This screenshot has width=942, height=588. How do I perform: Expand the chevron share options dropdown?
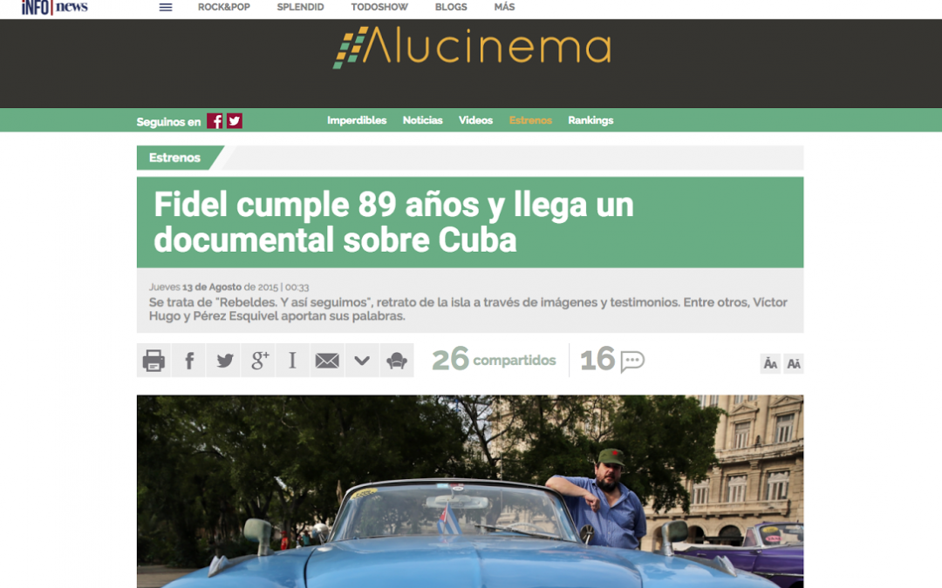click(362, 360)
